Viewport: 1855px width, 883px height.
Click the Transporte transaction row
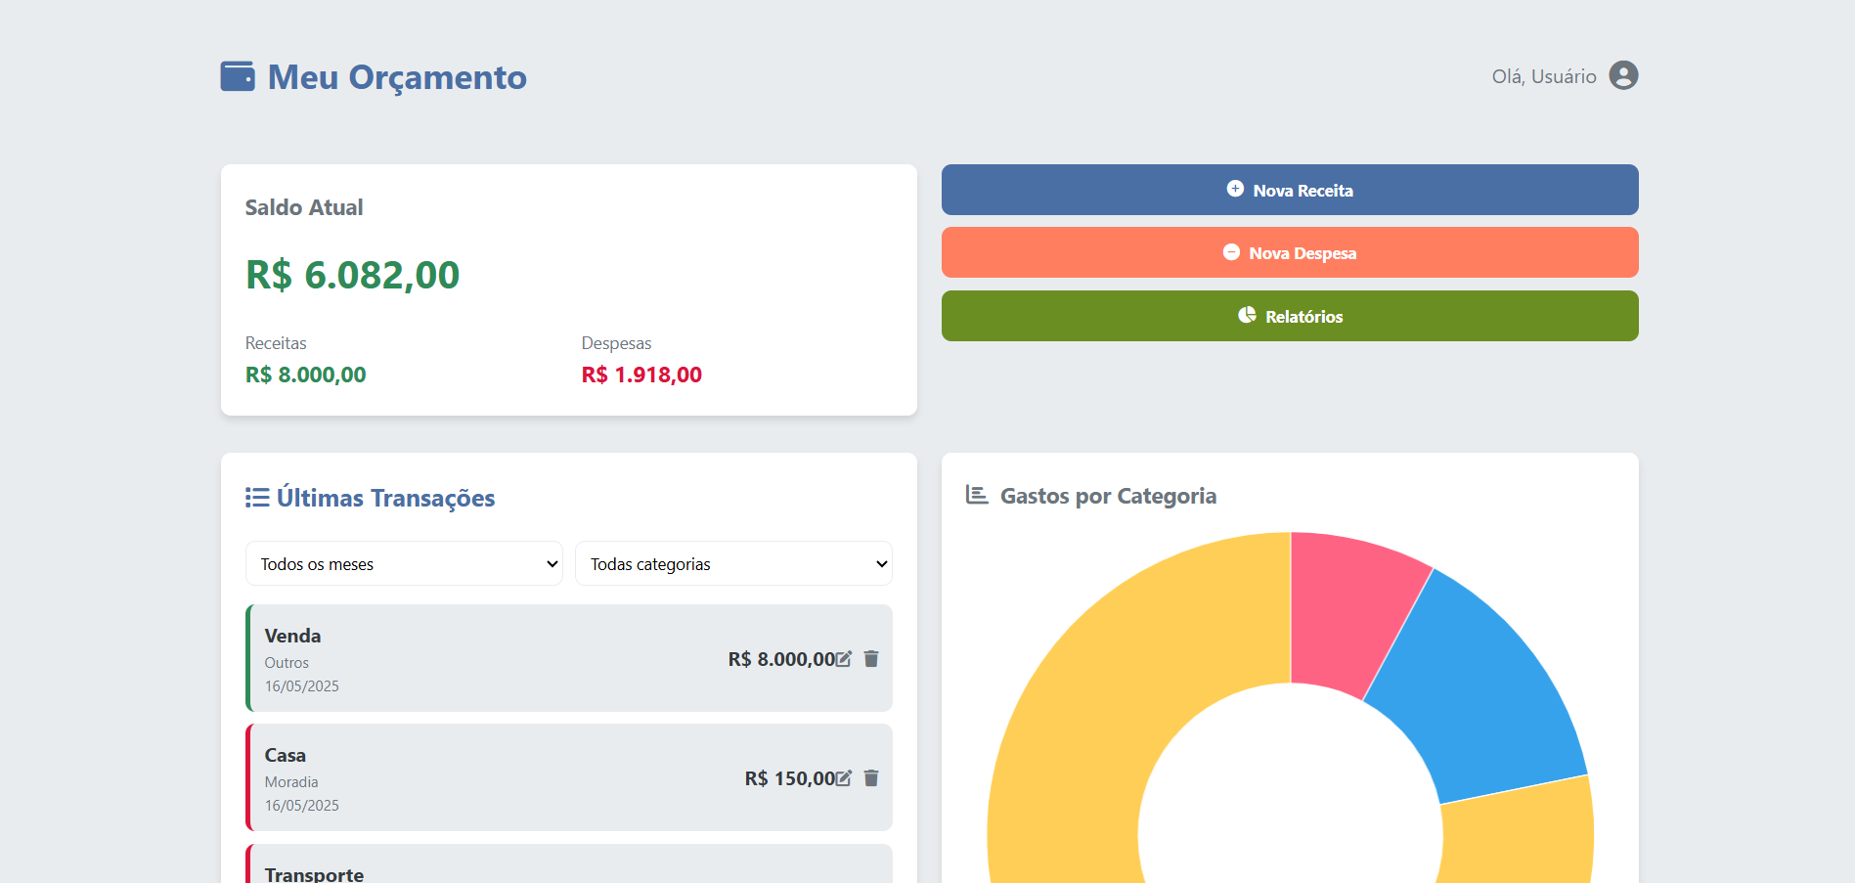569,864
